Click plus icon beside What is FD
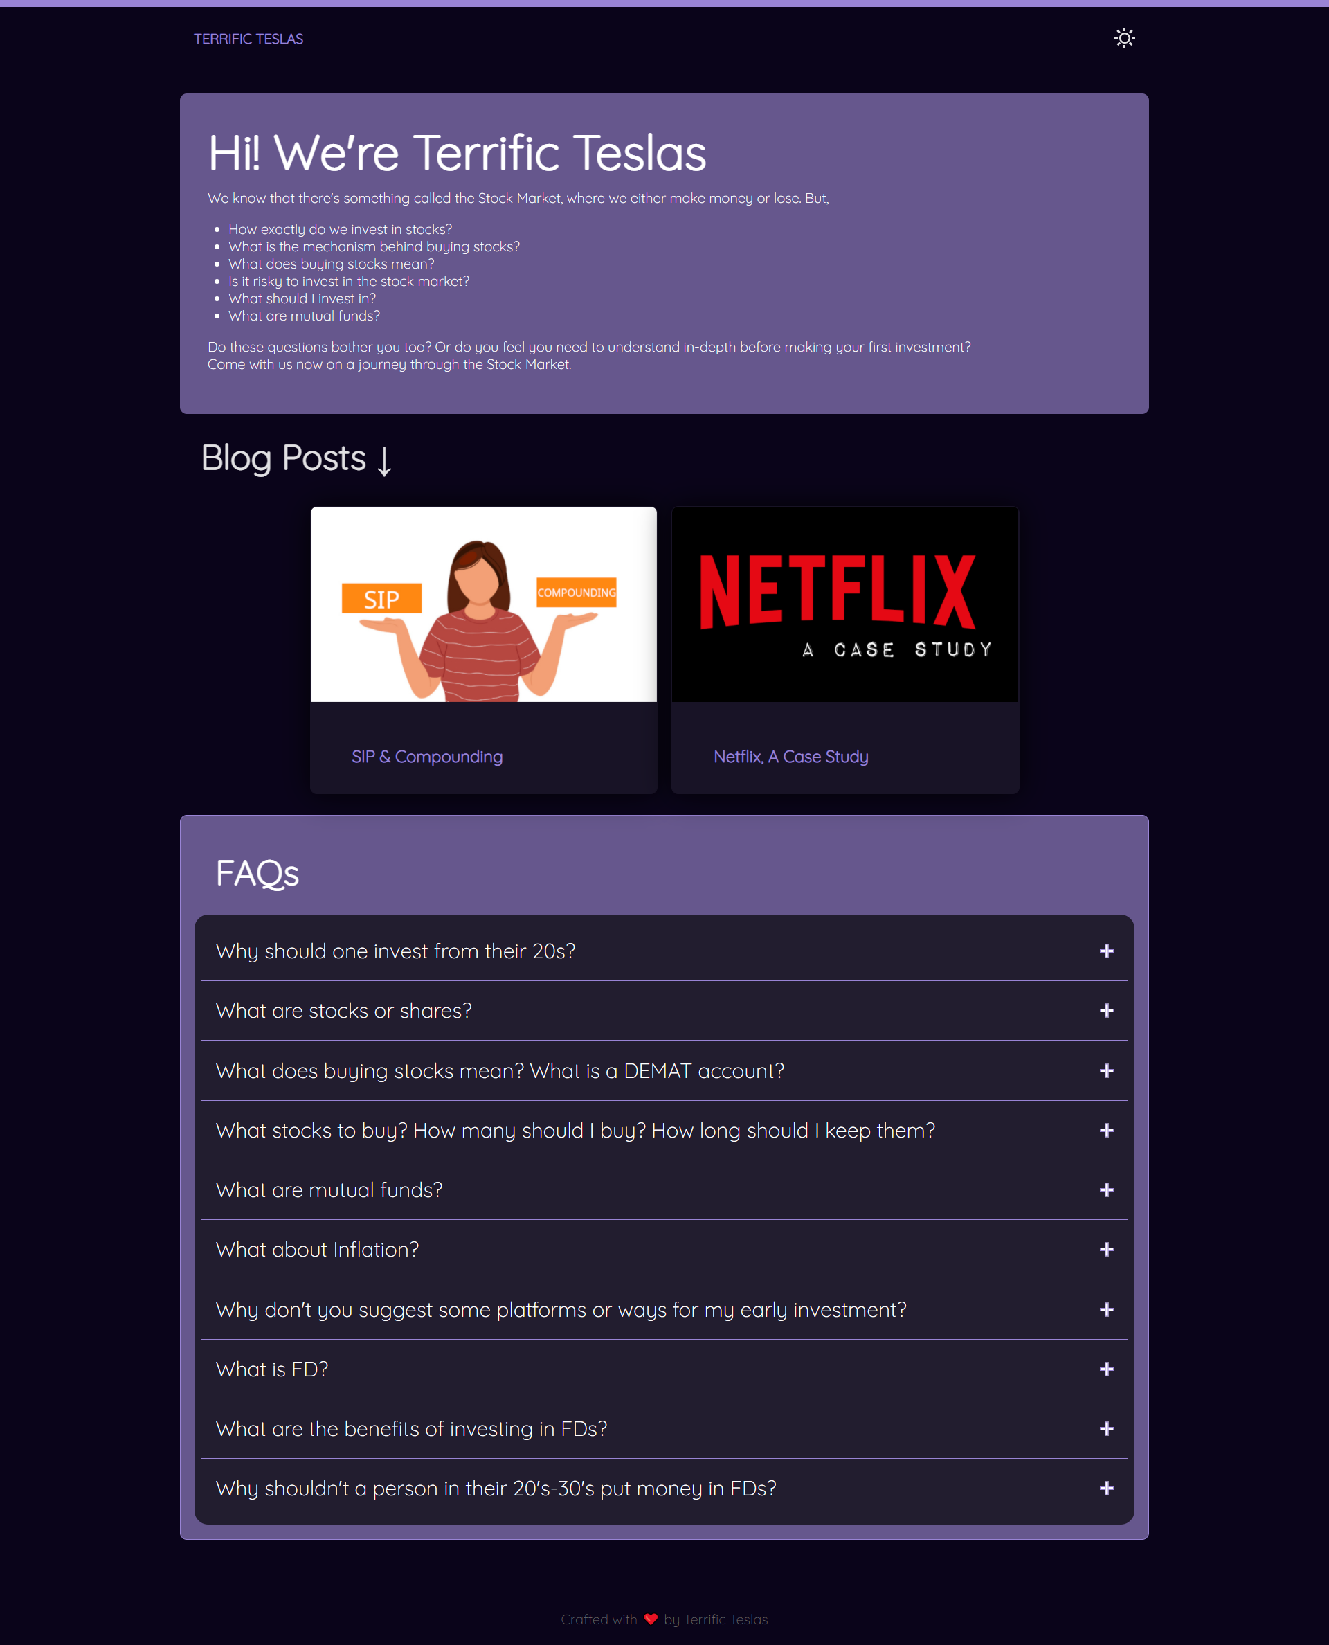The width and height of the screenshot is (1329, 1645). coord(1106,1369)
